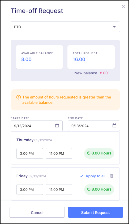Click the clock icon in Friday's hours badge

(x=89, y=189)
